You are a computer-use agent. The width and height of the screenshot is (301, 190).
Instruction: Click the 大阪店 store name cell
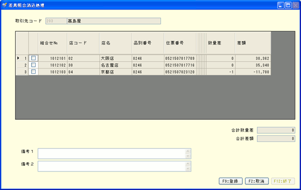coord(116,58)
